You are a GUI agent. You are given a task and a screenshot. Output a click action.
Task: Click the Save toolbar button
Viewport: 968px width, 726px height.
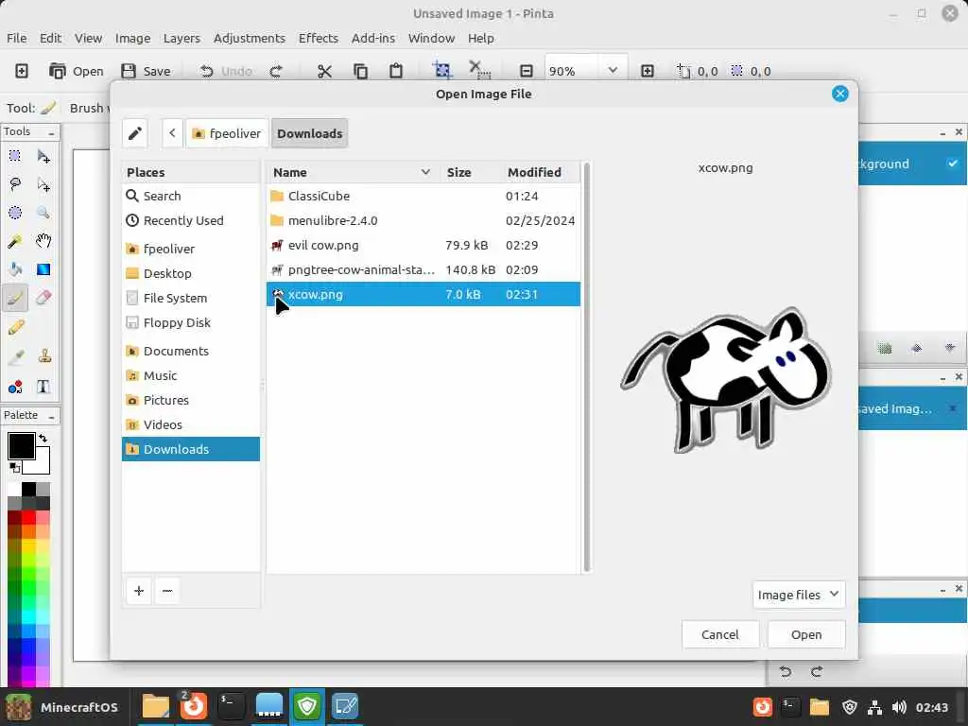[x=146, y=71]
